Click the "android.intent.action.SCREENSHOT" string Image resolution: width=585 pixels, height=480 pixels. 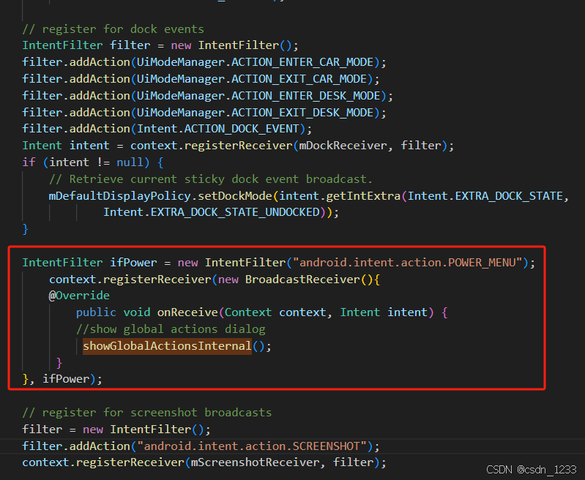click(x=252, y=446)
